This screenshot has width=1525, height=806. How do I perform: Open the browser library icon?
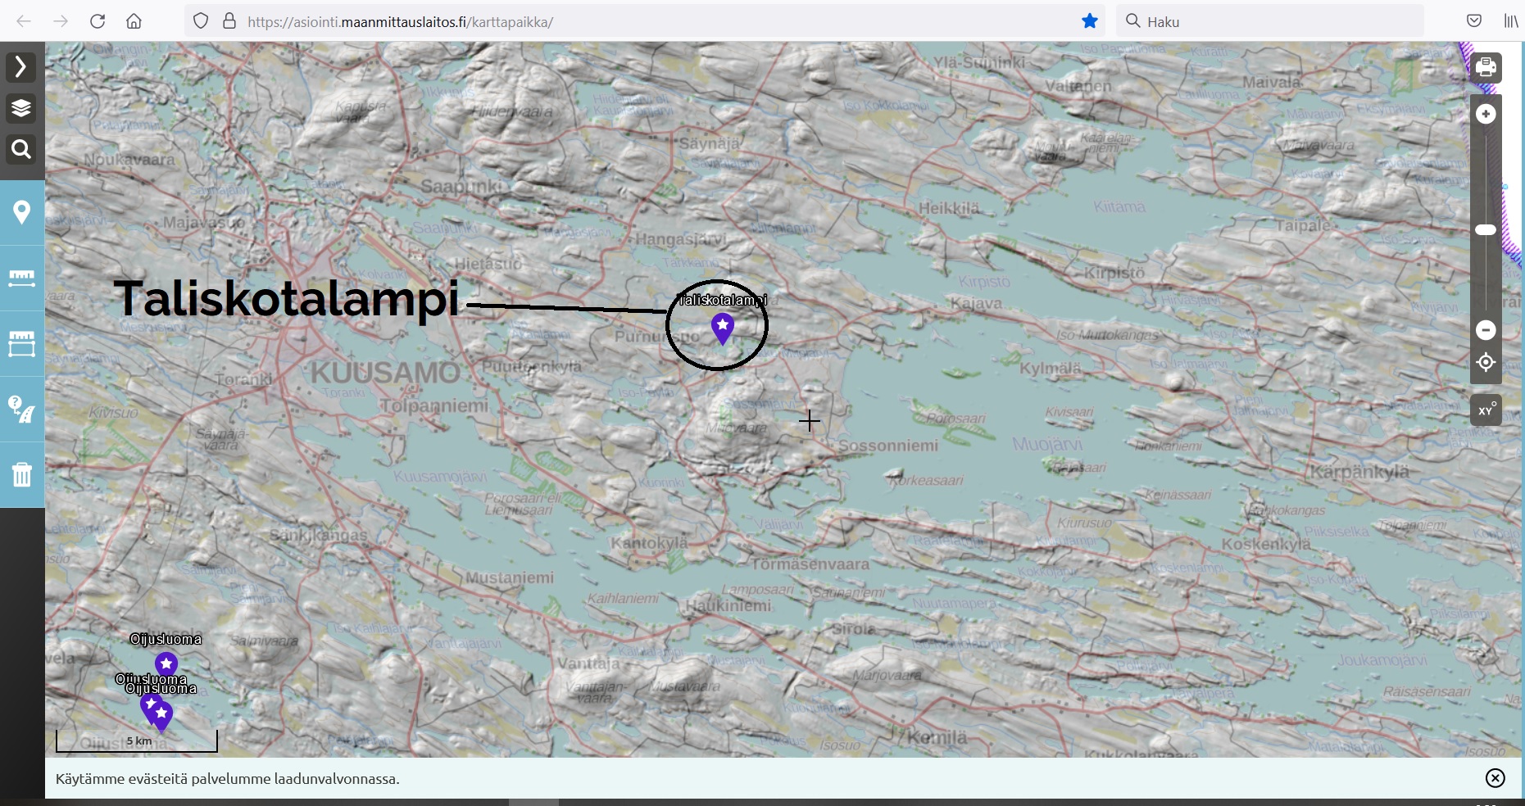(1511, 21)
